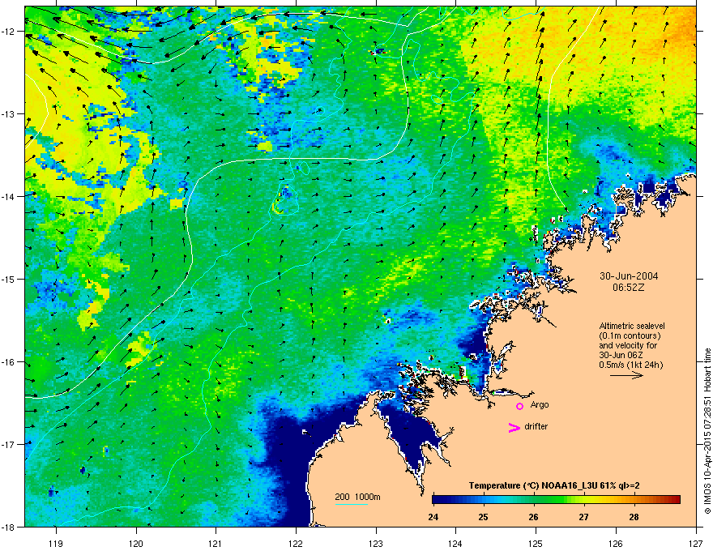Click the 'Argo' legend label
Screen dimensions: 713x551
tap(540, 404)
